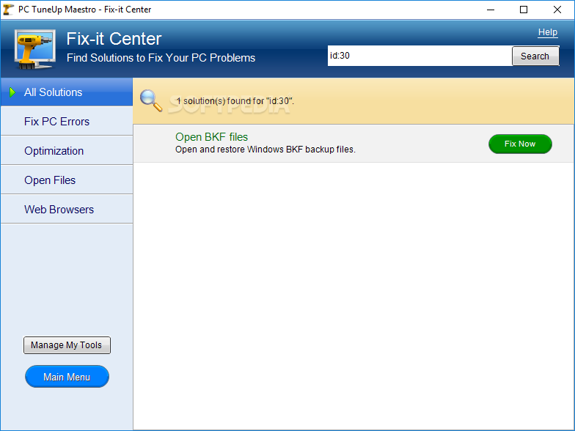The height and width of the screenshot is (431, 575).
Task: Open the Fix PC Errors category
Action: [67, 122]
